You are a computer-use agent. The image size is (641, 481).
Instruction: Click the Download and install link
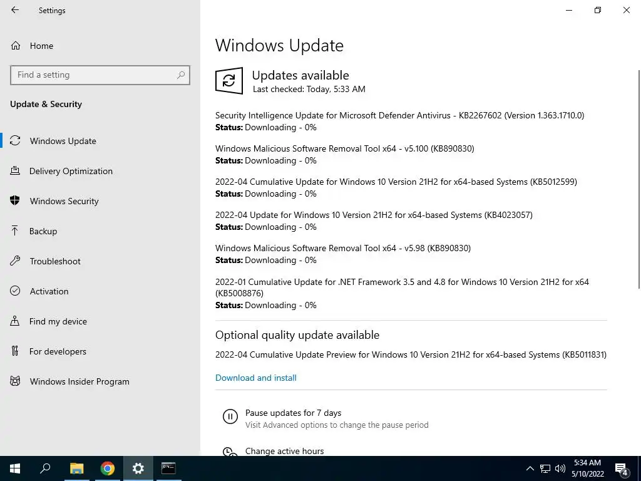tap(256, 378)
